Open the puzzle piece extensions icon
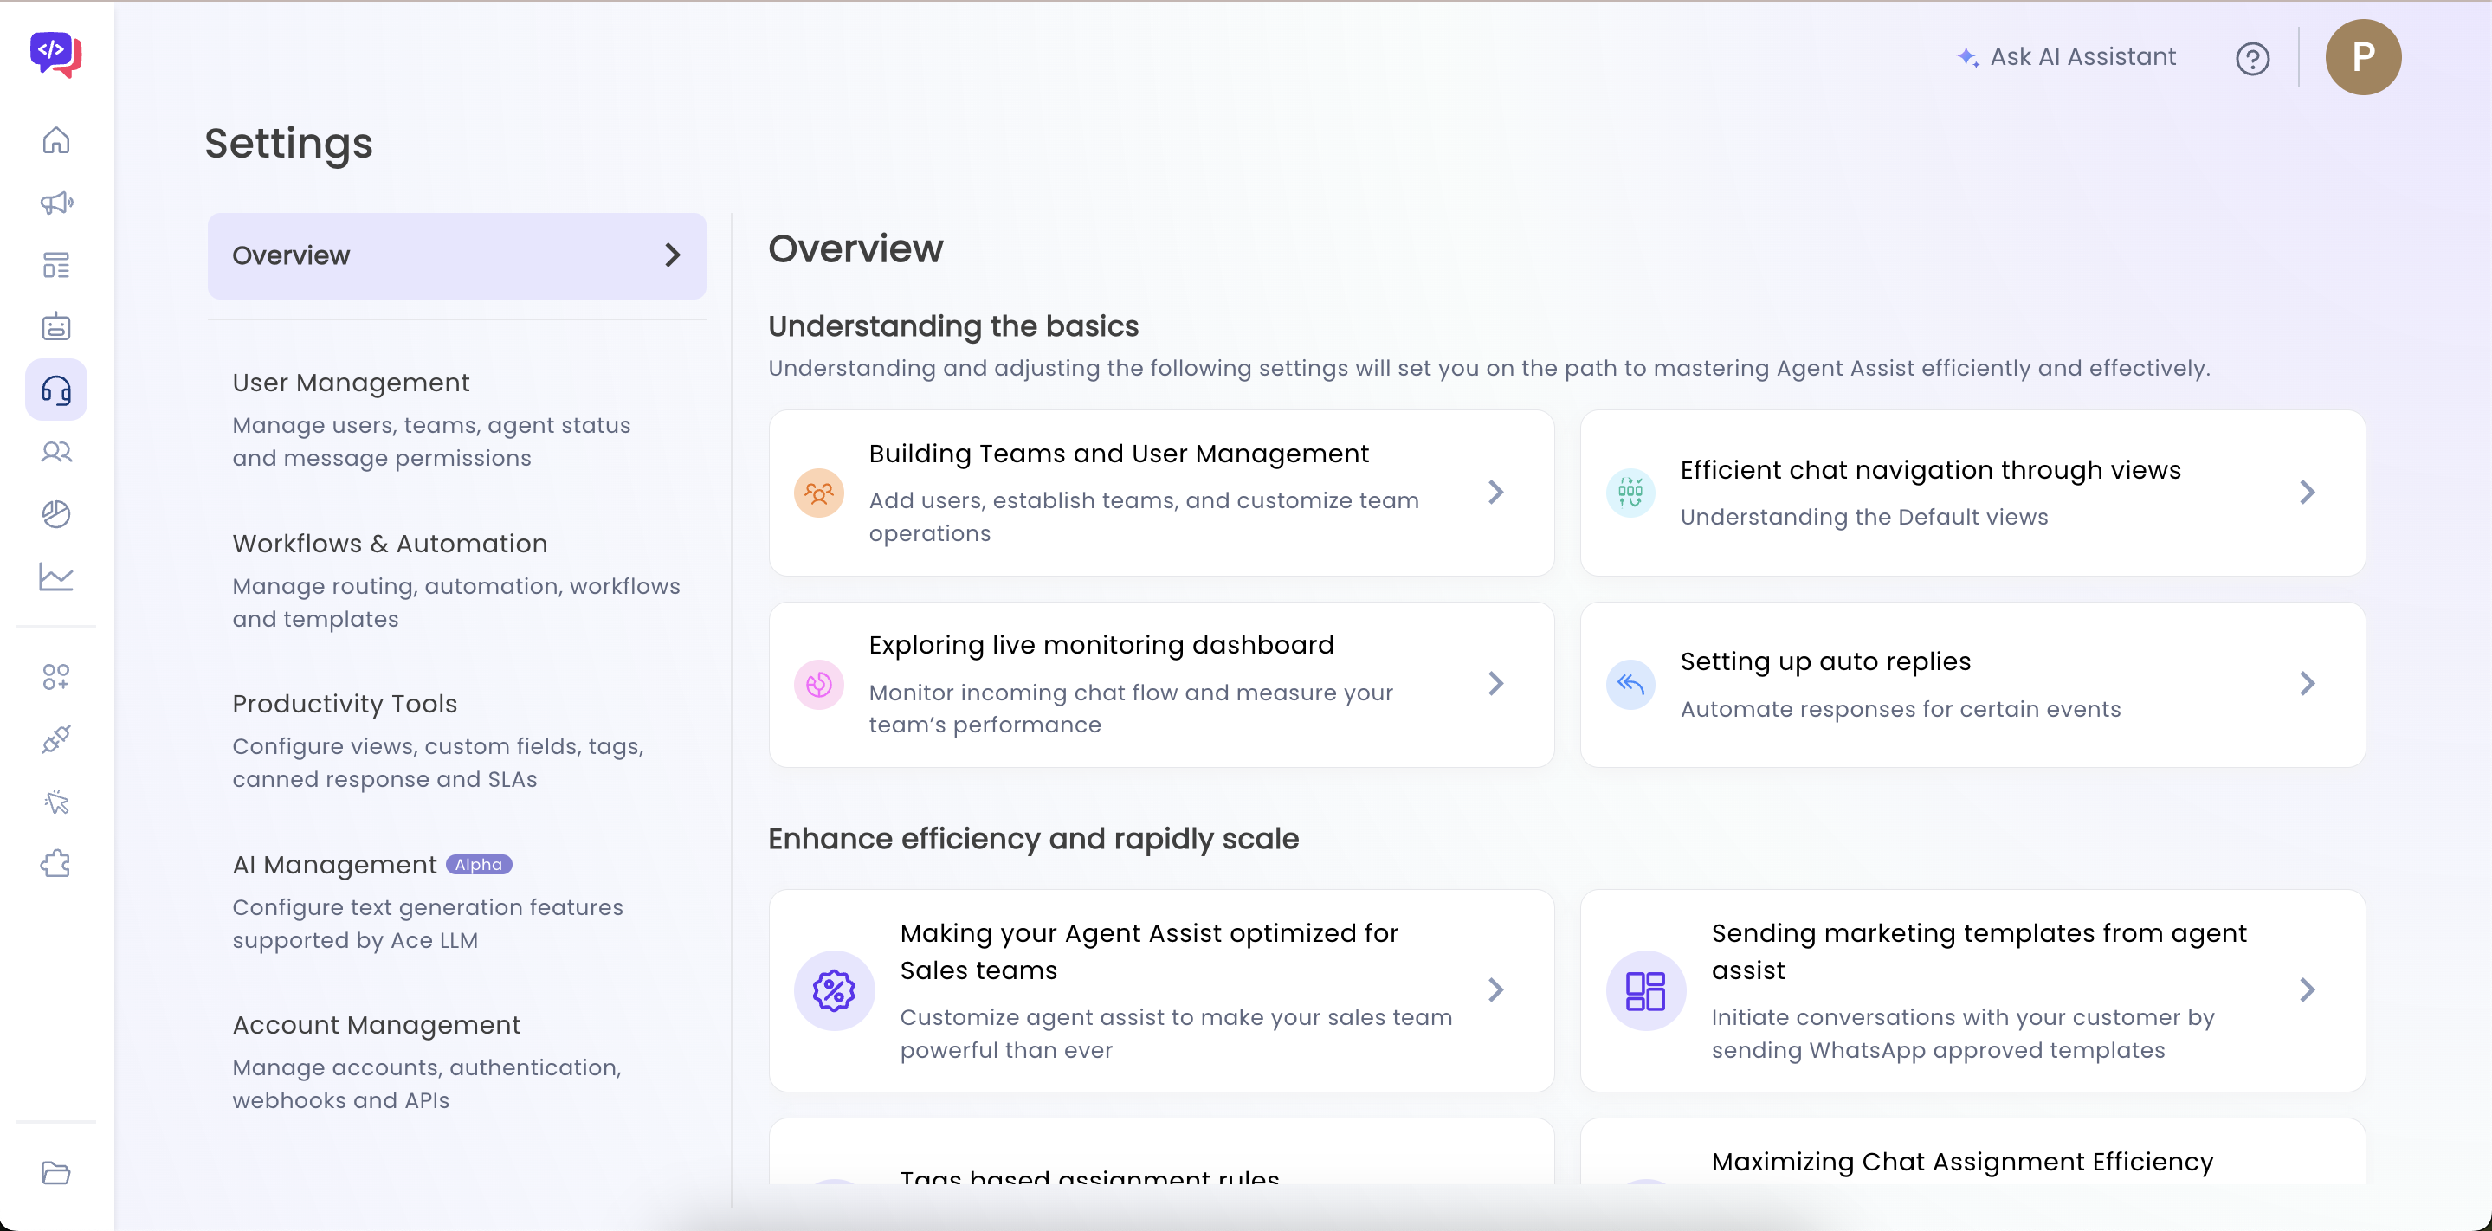Viewport: 2492px width, 1231px height. pyautogui.click(x=56, y=864)
